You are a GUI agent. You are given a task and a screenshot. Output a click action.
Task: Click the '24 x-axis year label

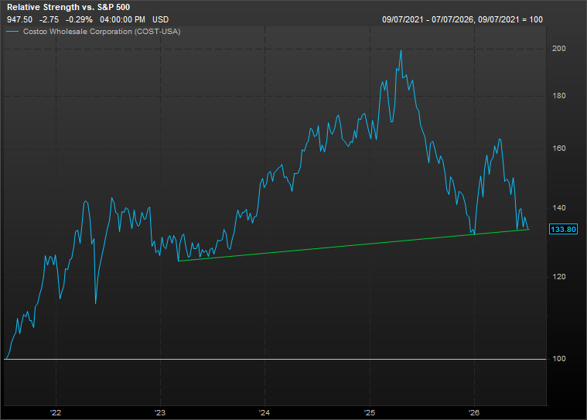264,412
